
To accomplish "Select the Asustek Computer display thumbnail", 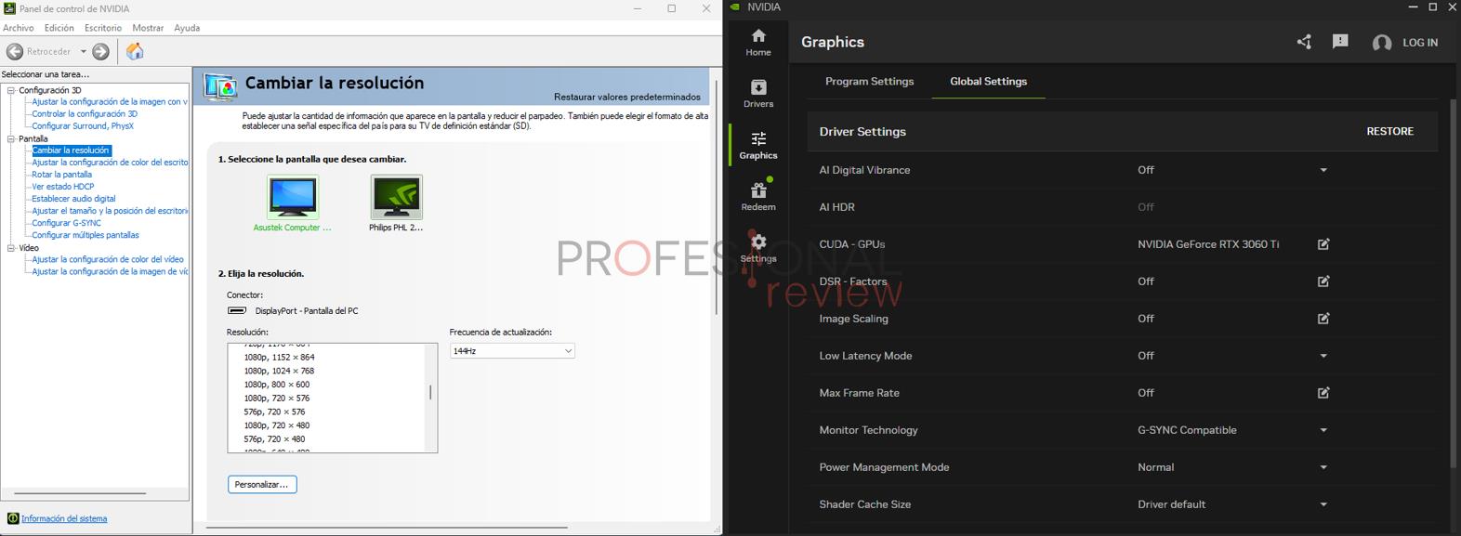I will (293, 197).
